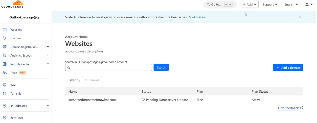Open the Add dropdown

[250, 5]
